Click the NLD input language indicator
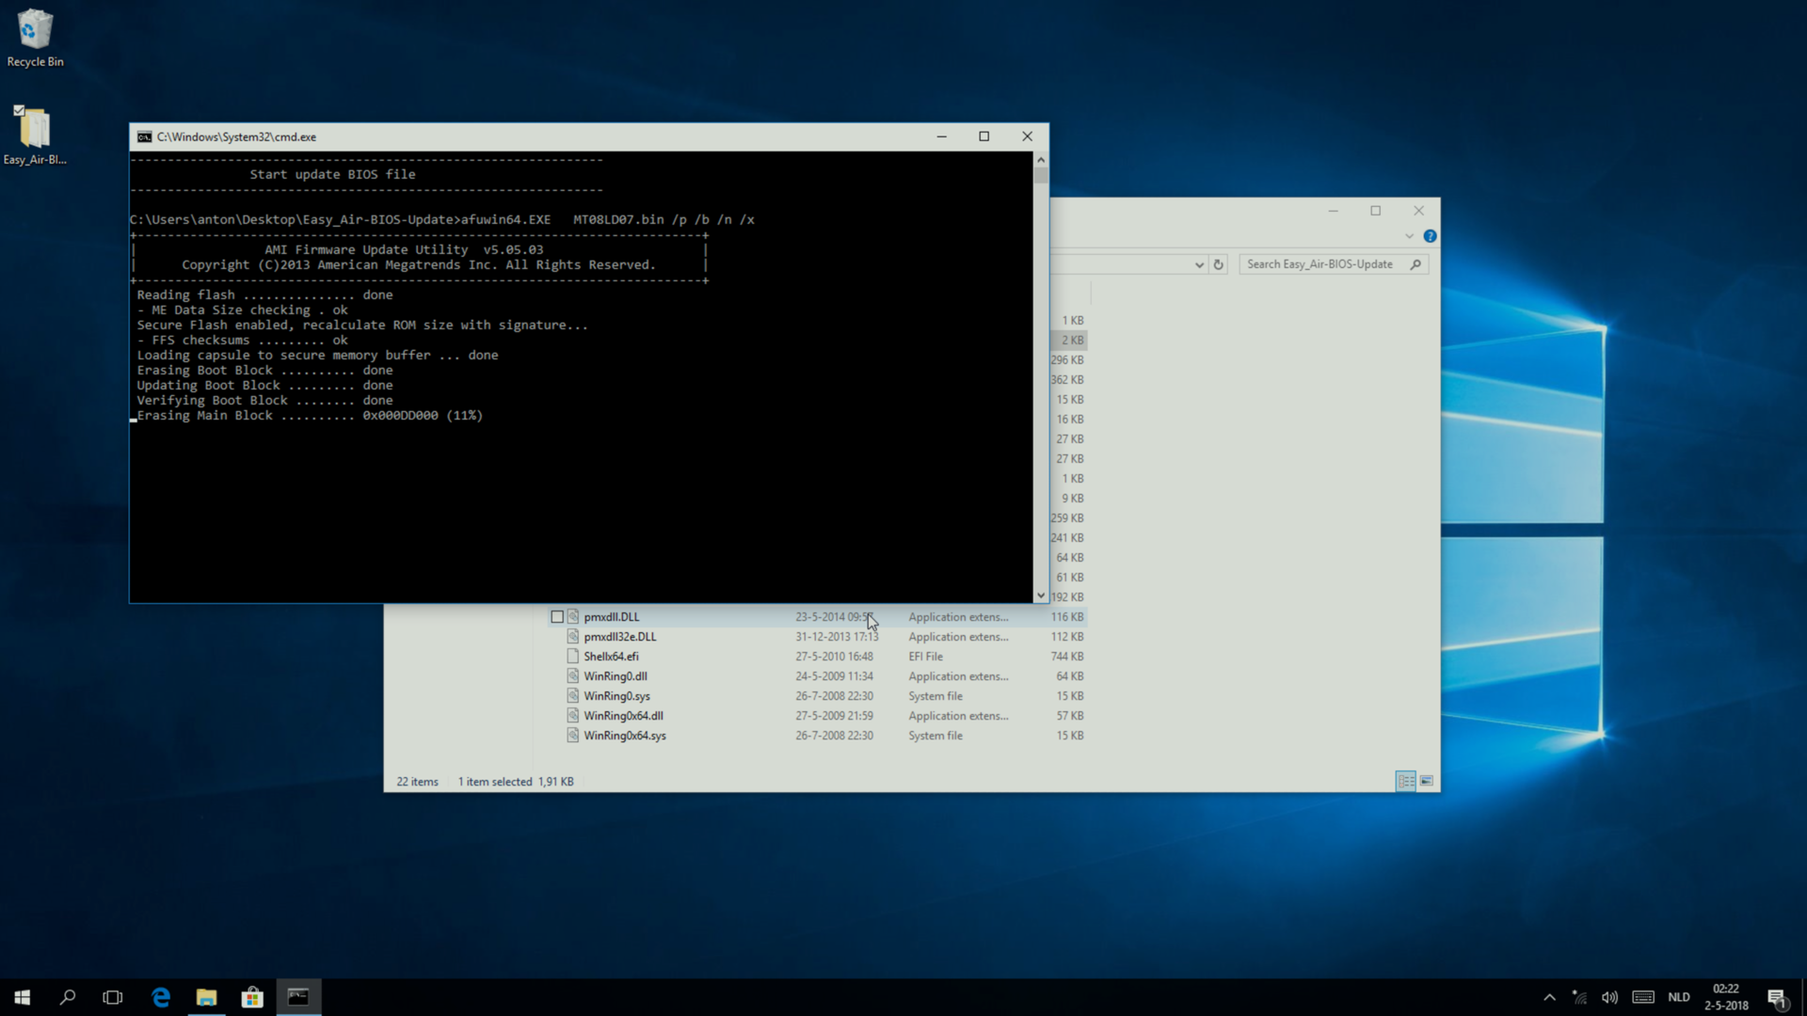Screen dimensions: 1807x1016 coord(1678,997)
